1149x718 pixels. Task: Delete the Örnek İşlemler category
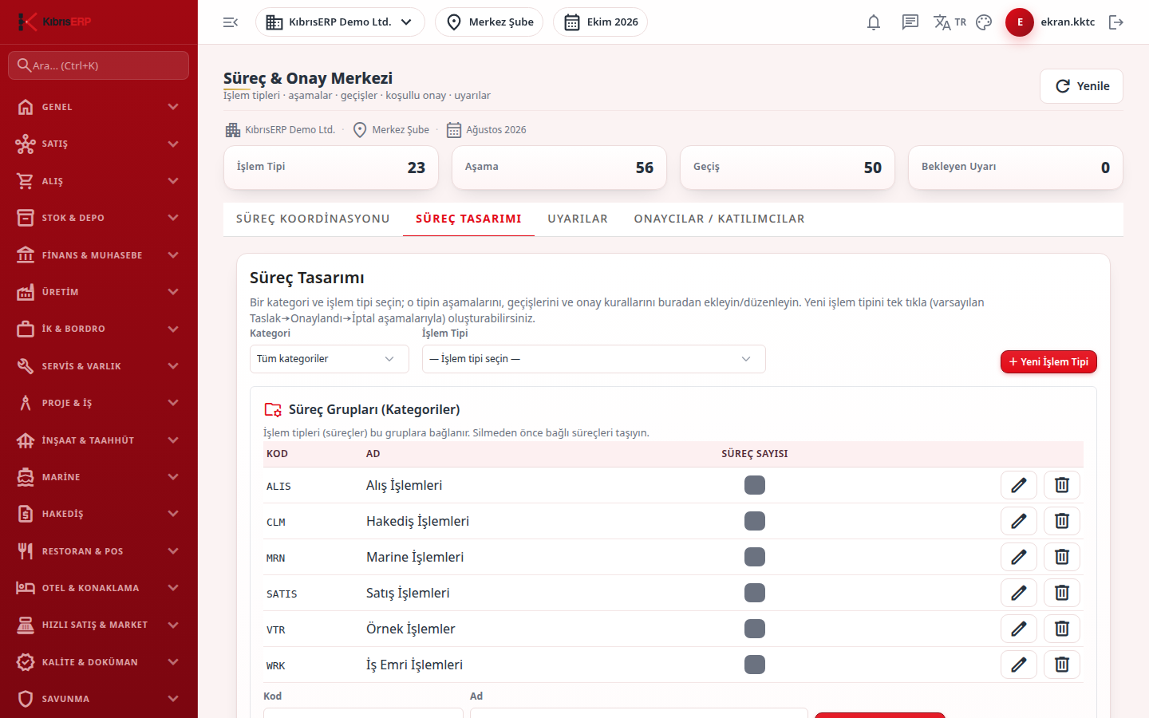click(1062, 629)
